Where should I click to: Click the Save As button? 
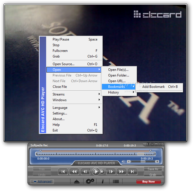(x=153, y=169)
